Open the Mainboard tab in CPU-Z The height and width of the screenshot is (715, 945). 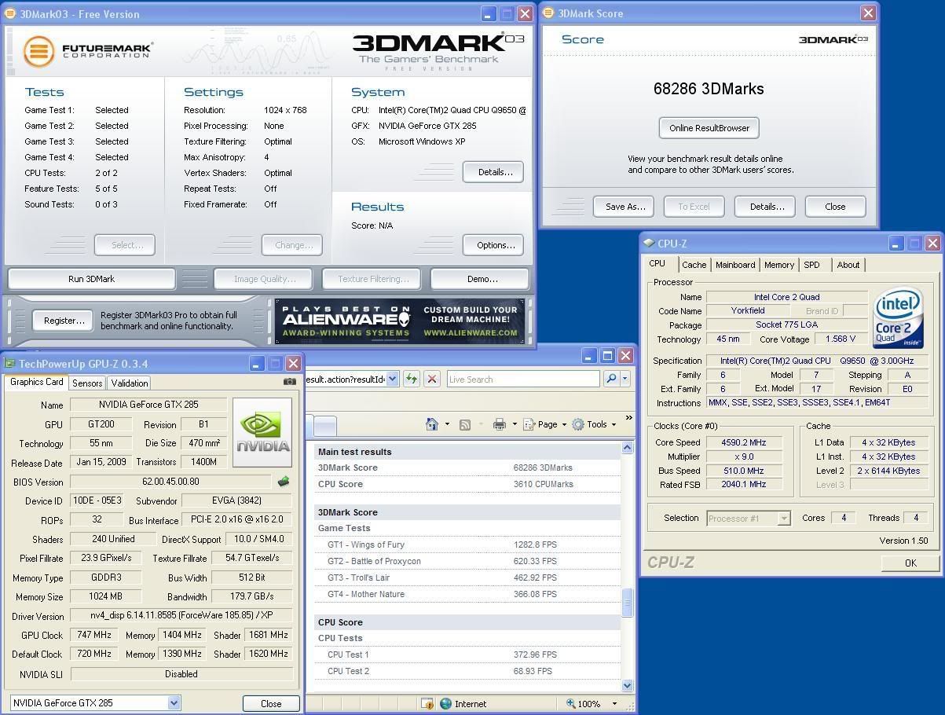(735, 265)
